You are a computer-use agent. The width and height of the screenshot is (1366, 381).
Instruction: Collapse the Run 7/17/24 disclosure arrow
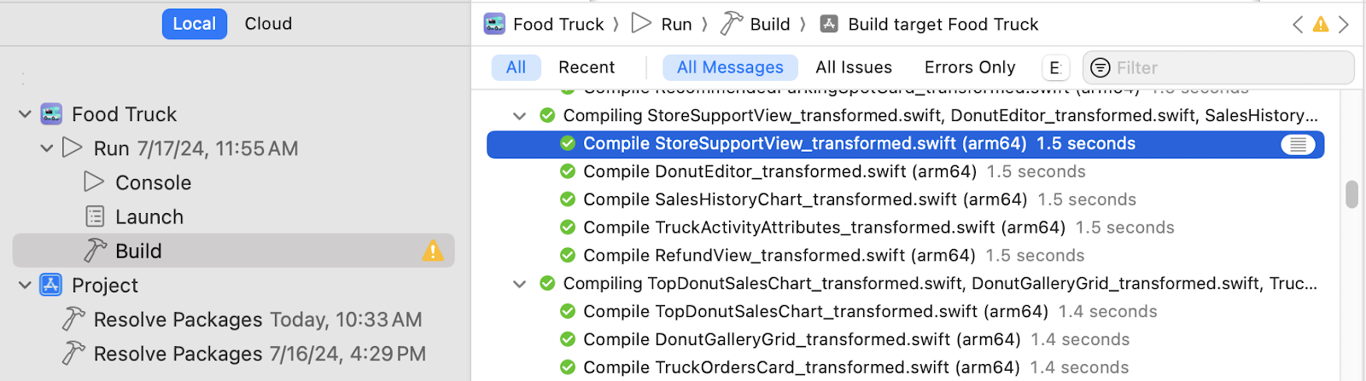(46, 148)
